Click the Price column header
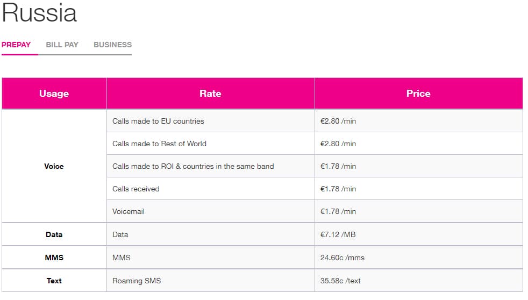528x300 pixels. pyautogui.click(x=418, y=94)
